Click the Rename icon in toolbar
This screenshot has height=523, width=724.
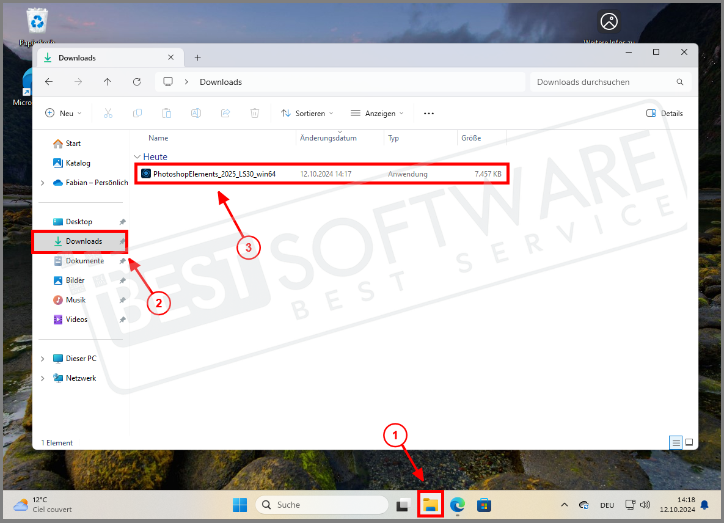pyautogui.click(x=196, y=113)
